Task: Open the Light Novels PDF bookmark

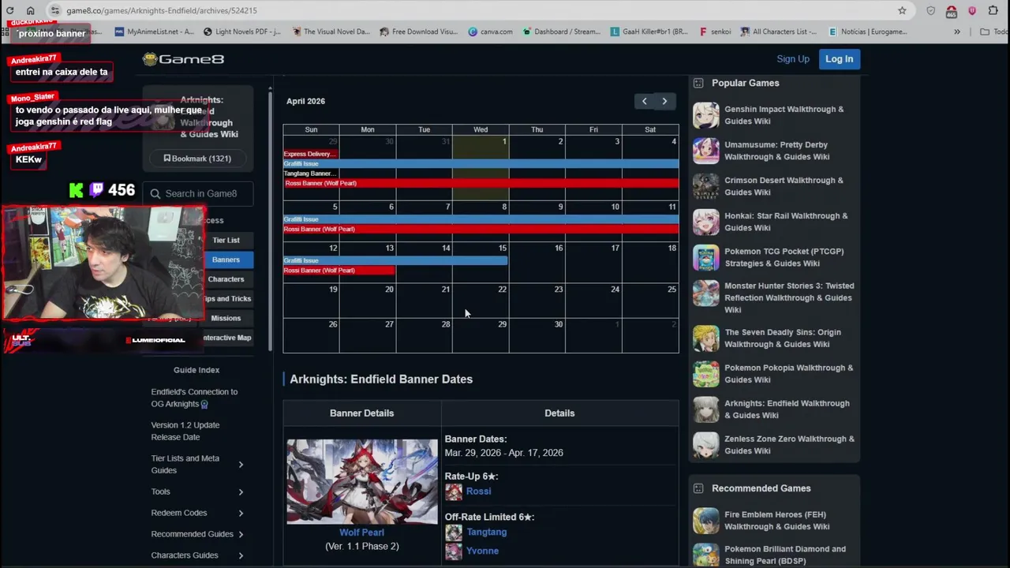Action: 241,32
